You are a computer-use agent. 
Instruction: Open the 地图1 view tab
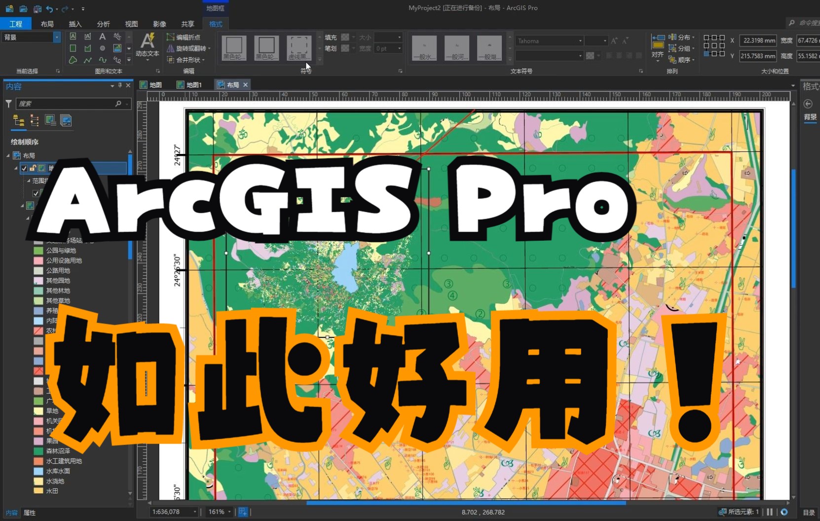[x=190, y=85]
